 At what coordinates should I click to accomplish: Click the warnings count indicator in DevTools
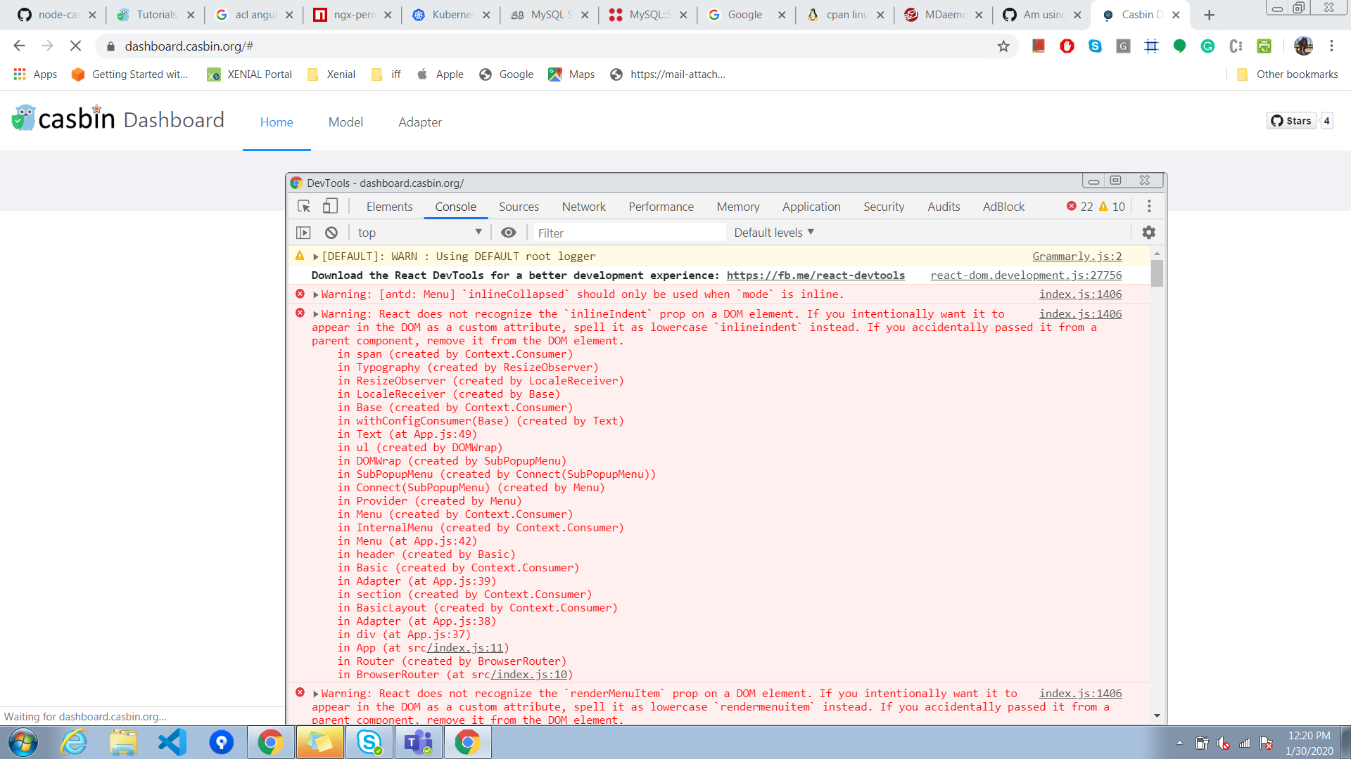point(1112,206)
